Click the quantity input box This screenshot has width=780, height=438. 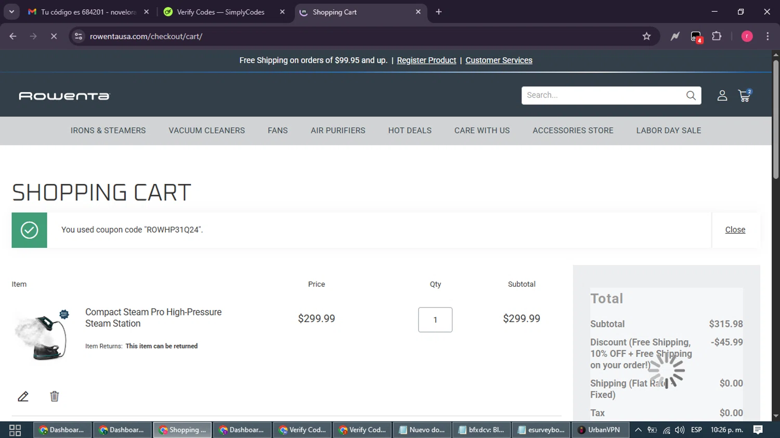435,320
